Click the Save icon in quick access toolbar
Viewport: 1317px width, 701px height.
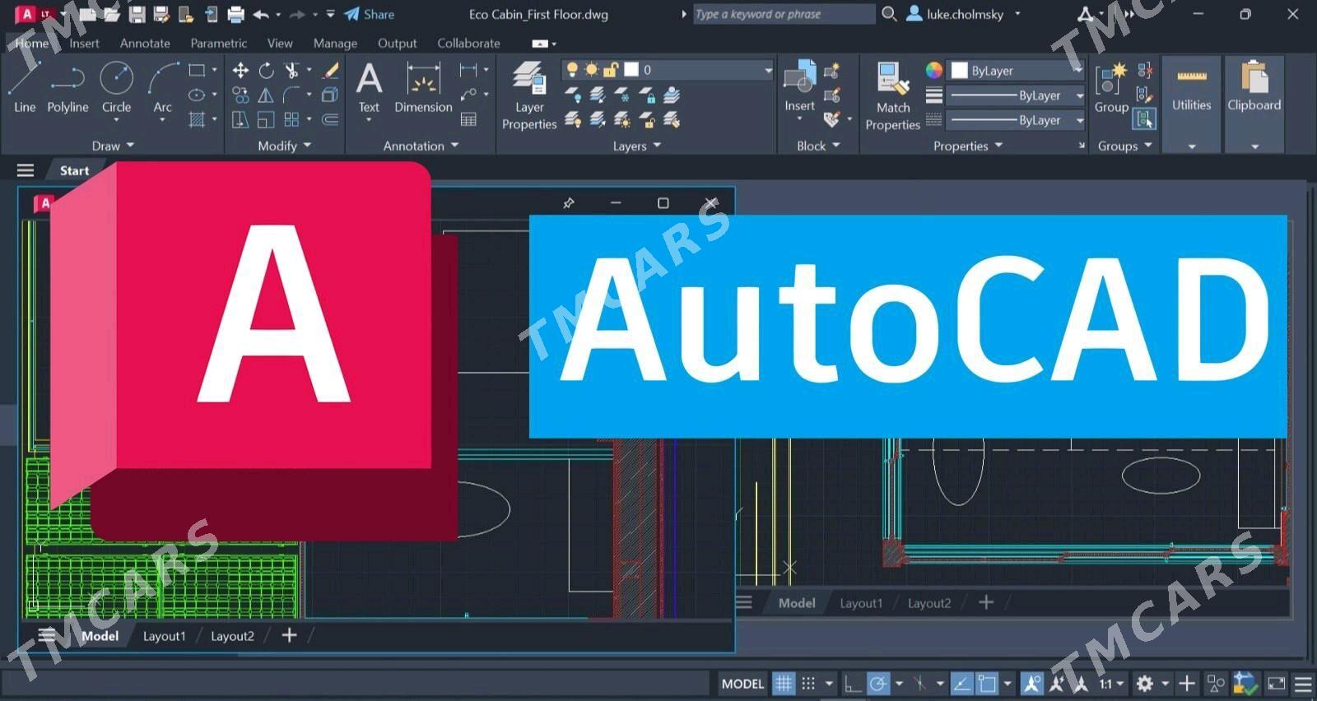137,14
